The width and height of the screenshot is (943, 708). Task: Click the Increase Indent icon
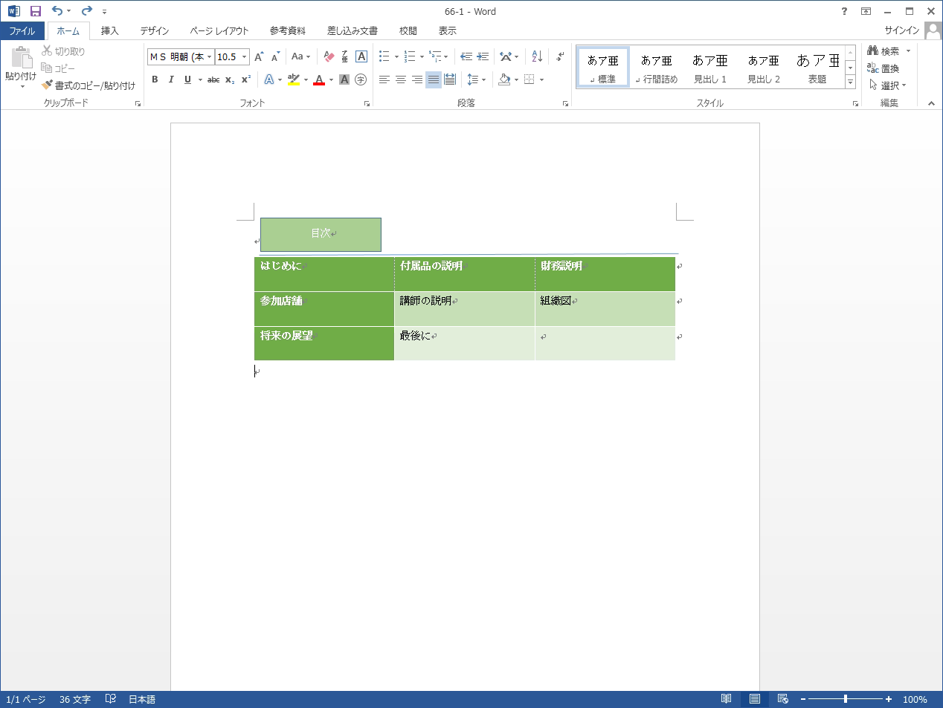(x=483, y=56)
